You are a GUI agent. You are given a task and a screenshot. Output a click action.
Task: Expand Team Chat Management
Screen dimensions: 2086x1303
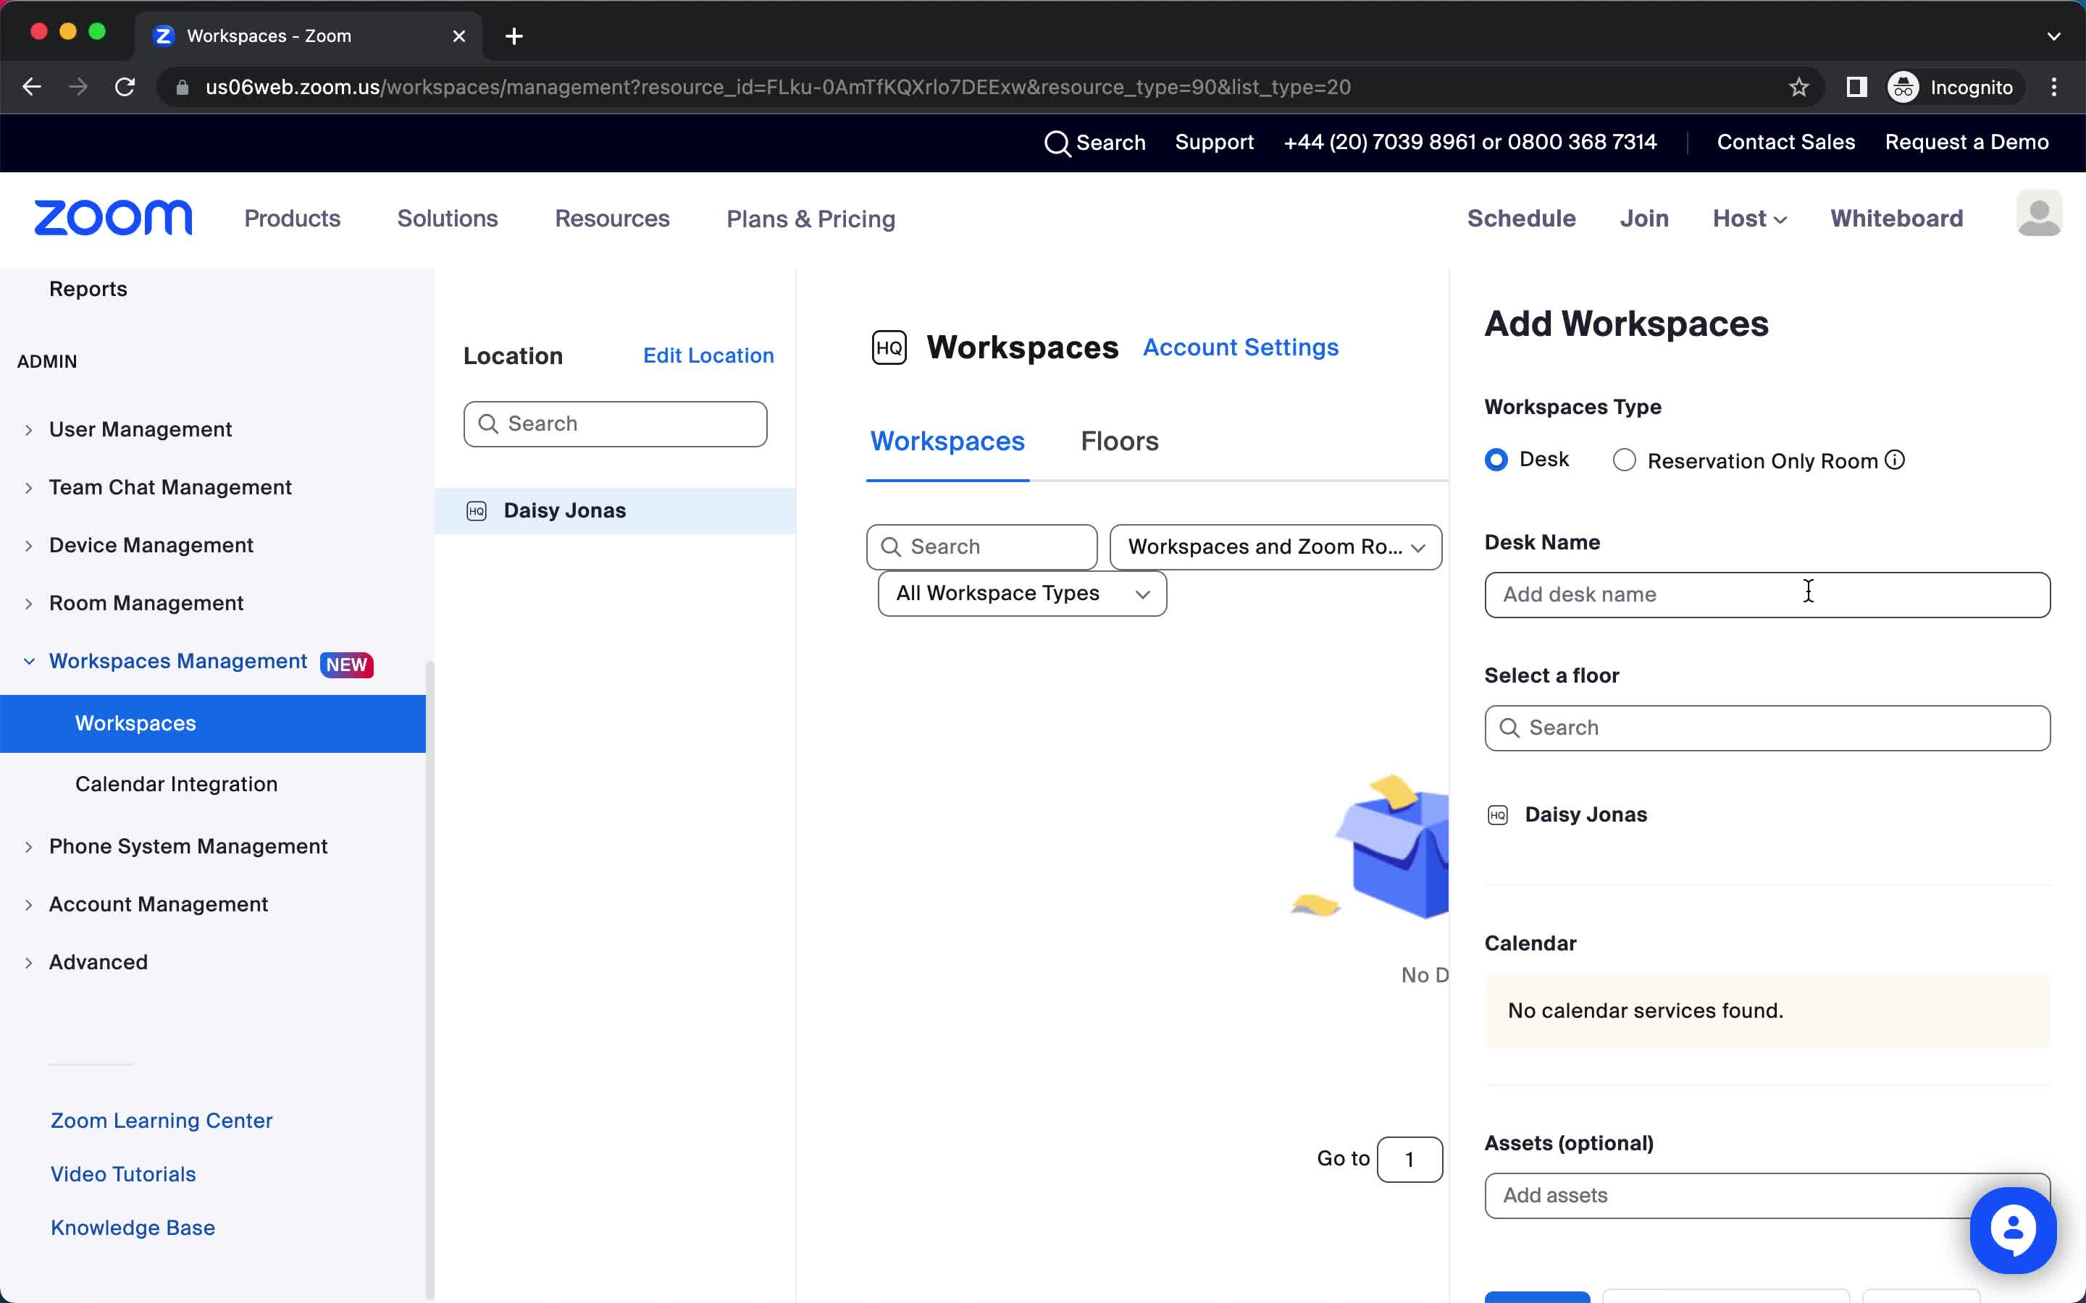[28, 488]
